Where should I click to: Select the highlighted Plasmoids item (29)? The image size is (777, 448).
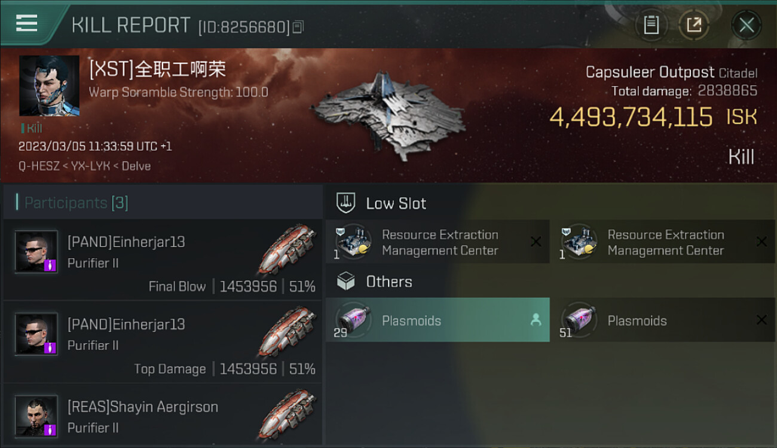coord(438,320)
